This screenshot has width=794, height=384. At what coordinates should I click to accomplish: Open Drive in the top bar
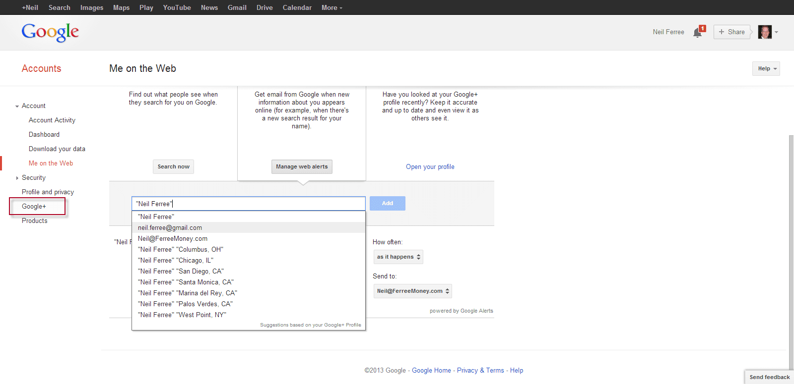tap(265, 7)
